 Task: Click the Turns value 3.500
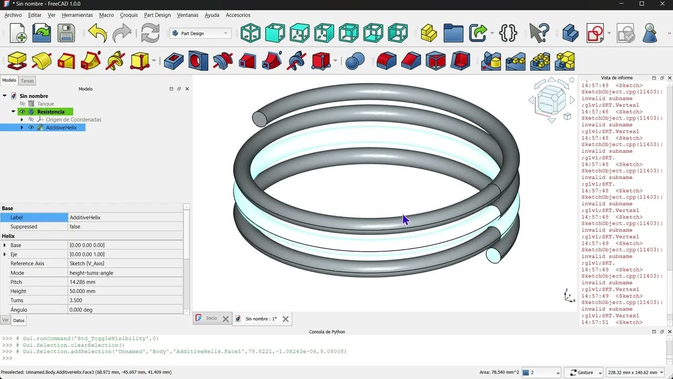(x=126, y=301)
